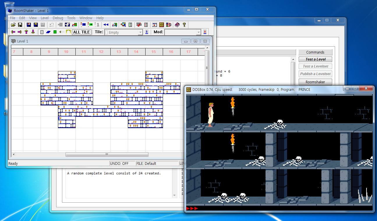377x221 pixels.
Task: Click the Level 1 horizontal scrollbar thumb
Action: (107, 155)
